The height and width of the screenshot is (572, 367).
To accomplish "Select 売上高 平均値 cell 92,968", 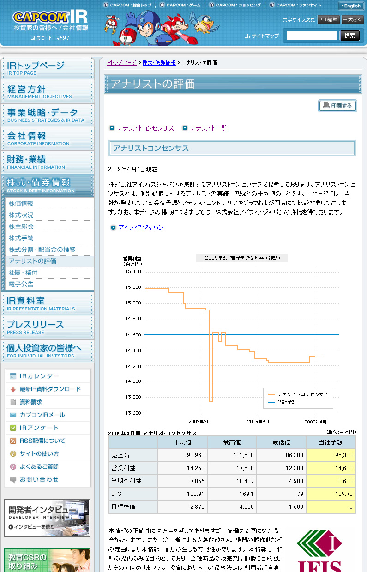I will 182,455.
